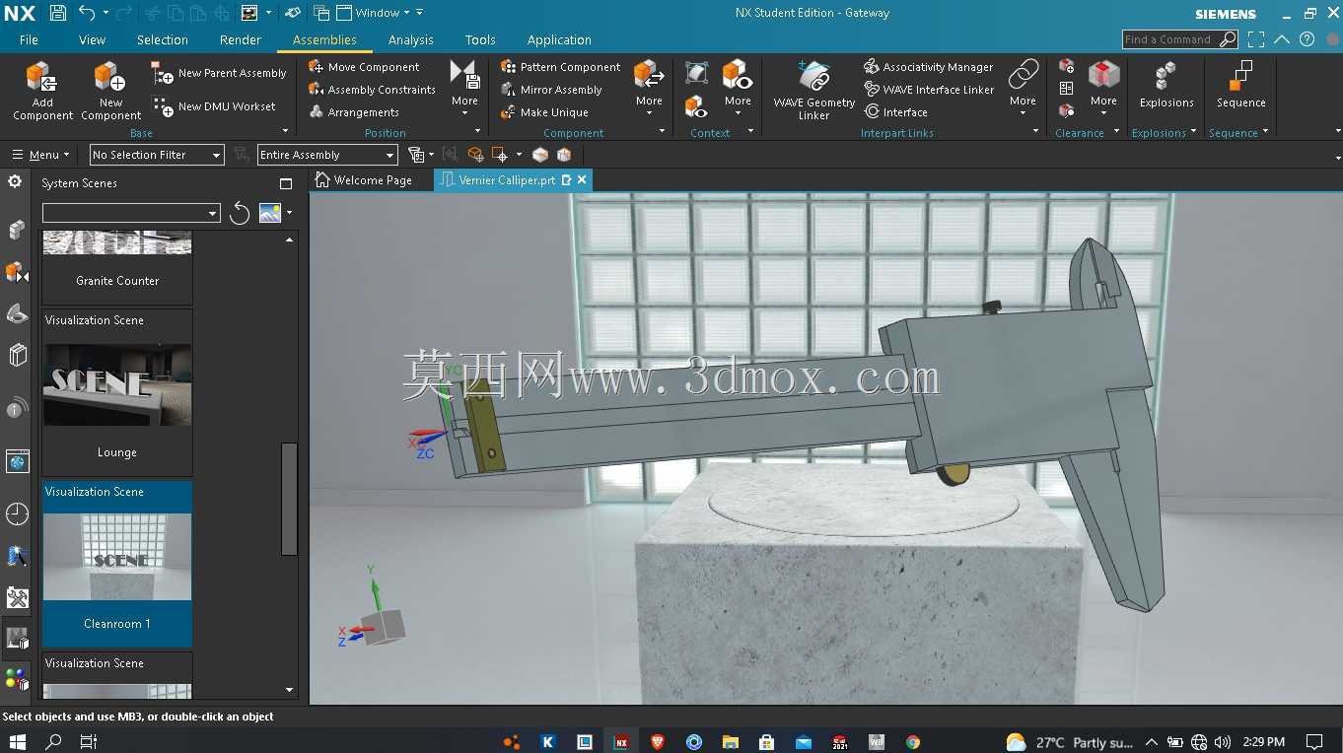Open the Assembly Navigator tab
Image resolution: width=1343 pixels, height=753 pixels.
pos(17,230)
